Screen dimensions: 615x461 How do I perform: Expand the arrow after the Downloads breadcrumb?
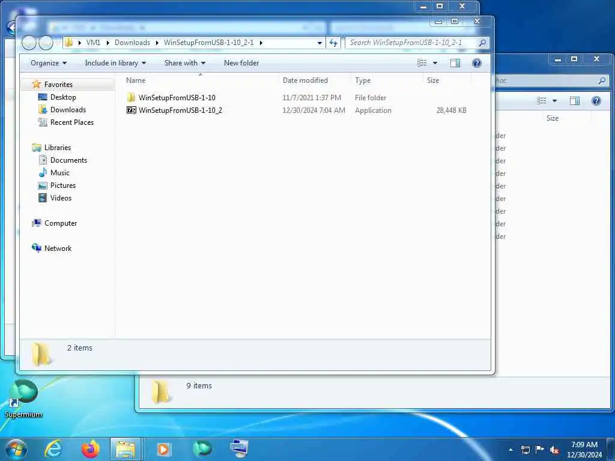coord(157,43)
